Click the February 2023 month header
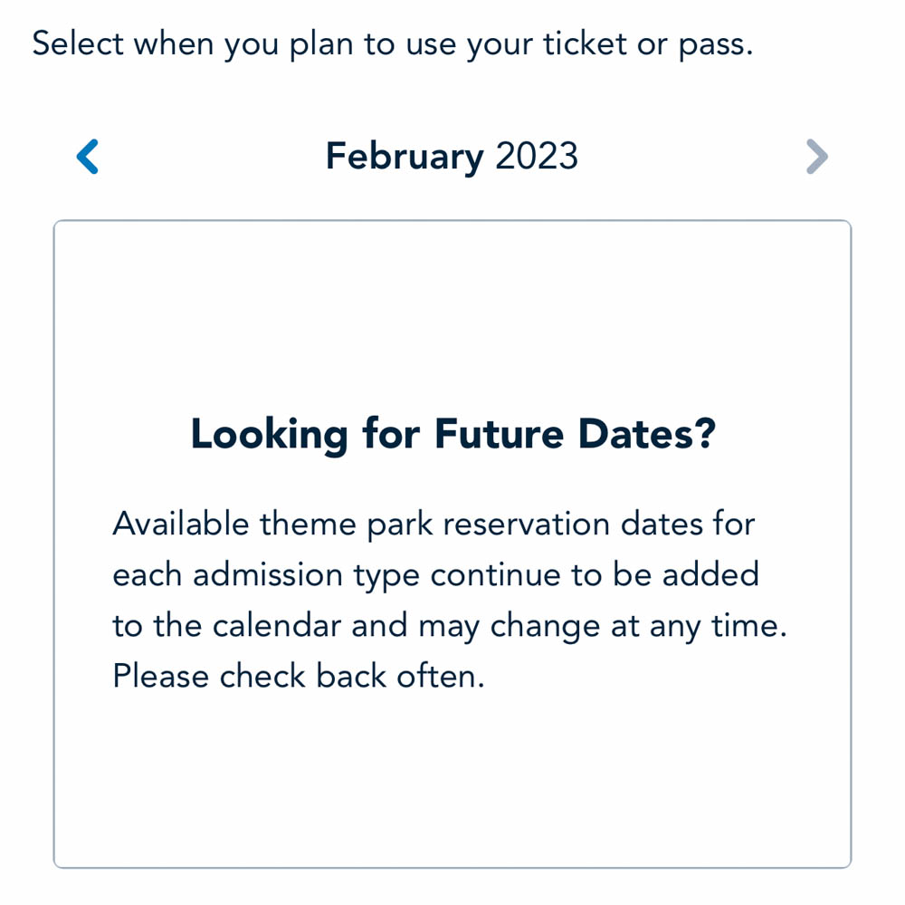 pos(452,157)
